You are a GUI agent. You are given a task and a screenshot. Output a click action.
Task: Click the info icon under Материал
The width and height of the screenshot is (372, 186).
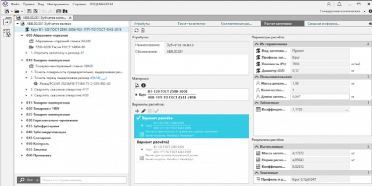click(x=143, y=85)
